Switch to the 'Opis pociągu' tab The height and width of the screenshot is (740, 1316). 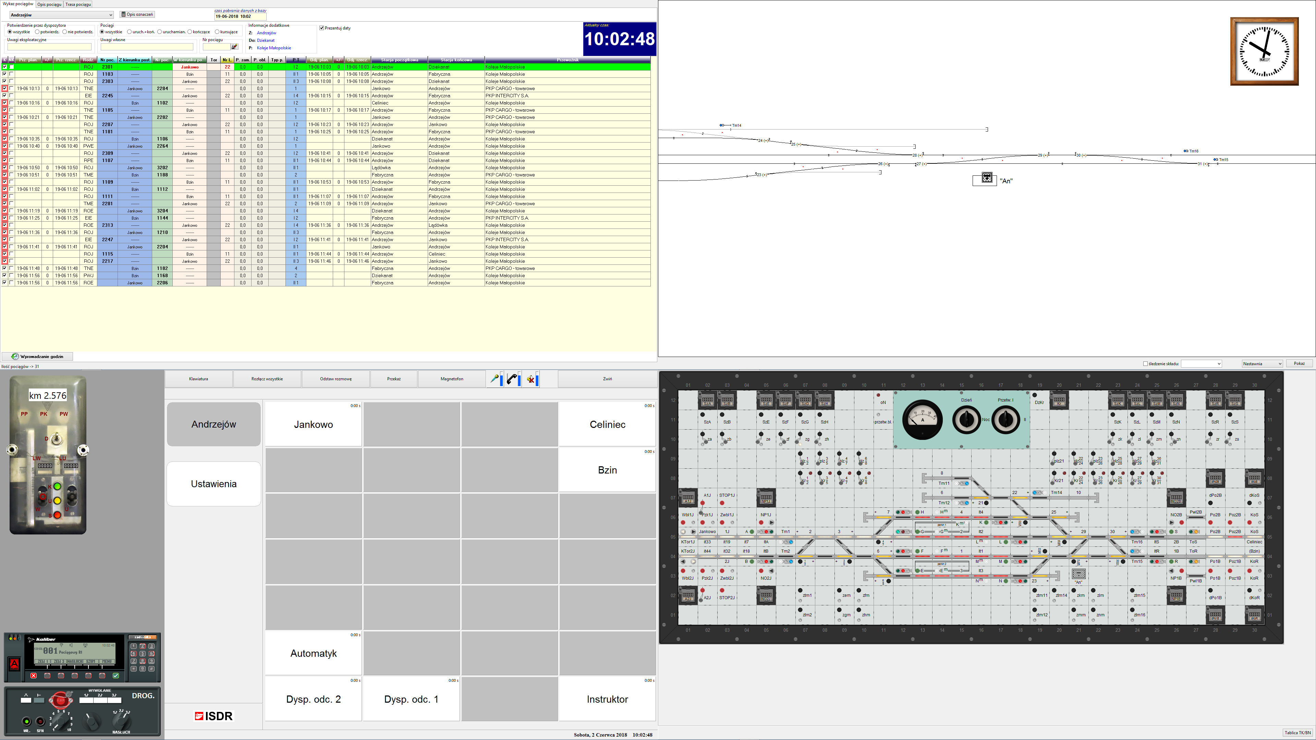(49, 4)
